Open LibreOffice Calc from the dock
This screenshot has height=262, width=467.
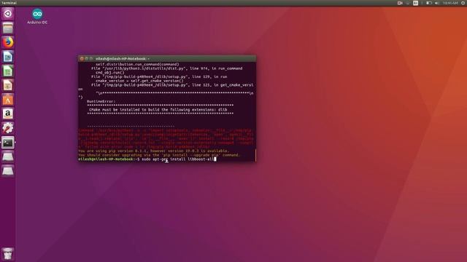[8, 71]
